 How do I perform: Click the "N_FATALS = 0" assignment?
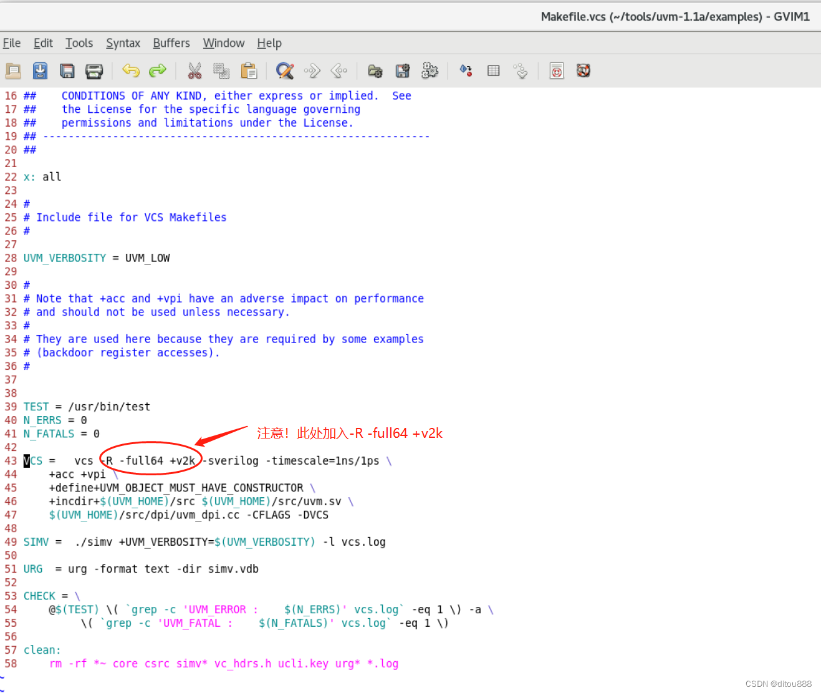[x=62, y=434]
